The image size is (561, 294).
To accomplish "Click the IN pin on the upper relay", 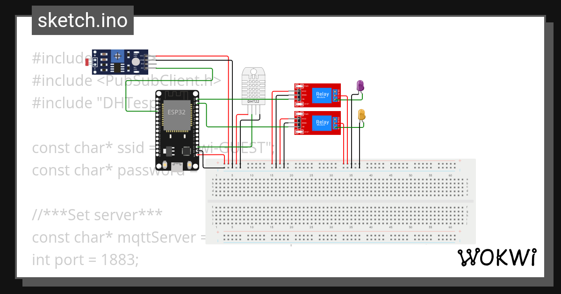I will pyautogui.click(x=299, y=99).
